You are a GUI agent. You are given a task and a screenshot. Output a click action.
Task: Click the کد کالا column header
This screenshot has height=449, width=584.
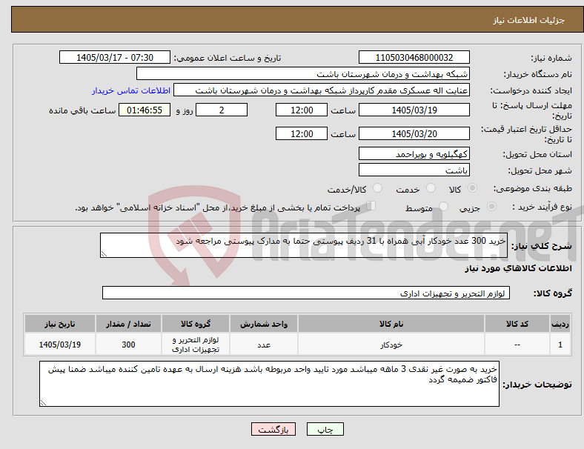517,324
